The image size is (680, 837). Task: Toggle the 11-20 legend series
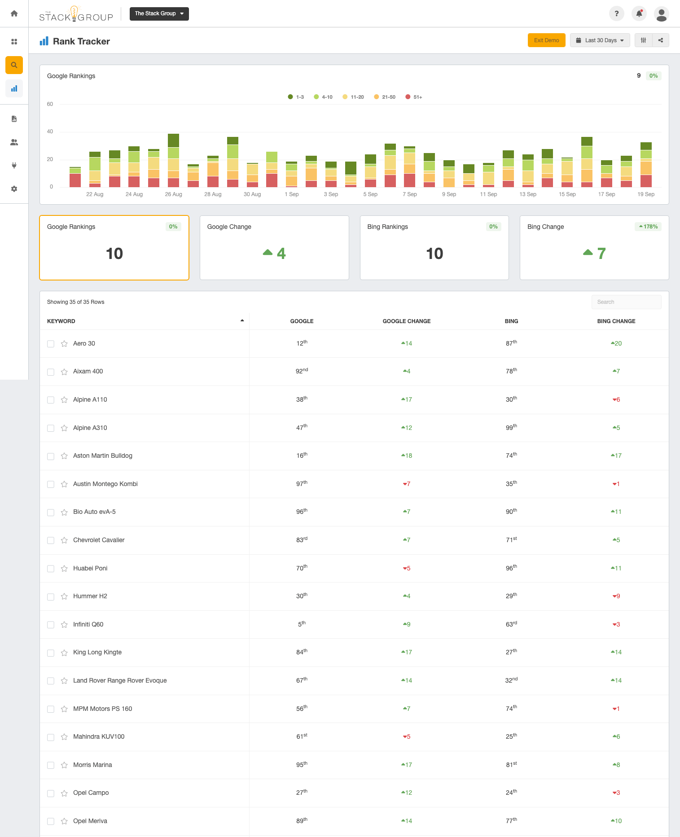click(353, 97)
